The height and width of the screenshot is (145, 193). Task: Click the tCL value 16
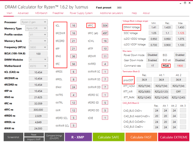74,25
